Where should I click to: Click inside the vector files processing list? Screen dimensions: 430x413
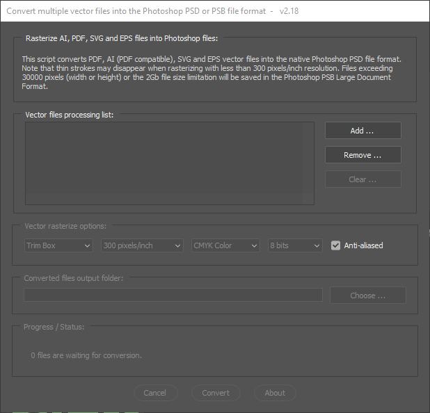click(x=169, y=163)
